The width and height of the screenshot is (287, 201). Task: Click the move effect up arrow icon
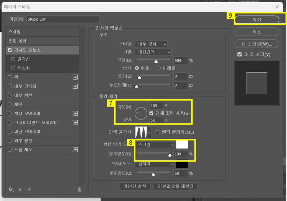click(x=20, y=189)
